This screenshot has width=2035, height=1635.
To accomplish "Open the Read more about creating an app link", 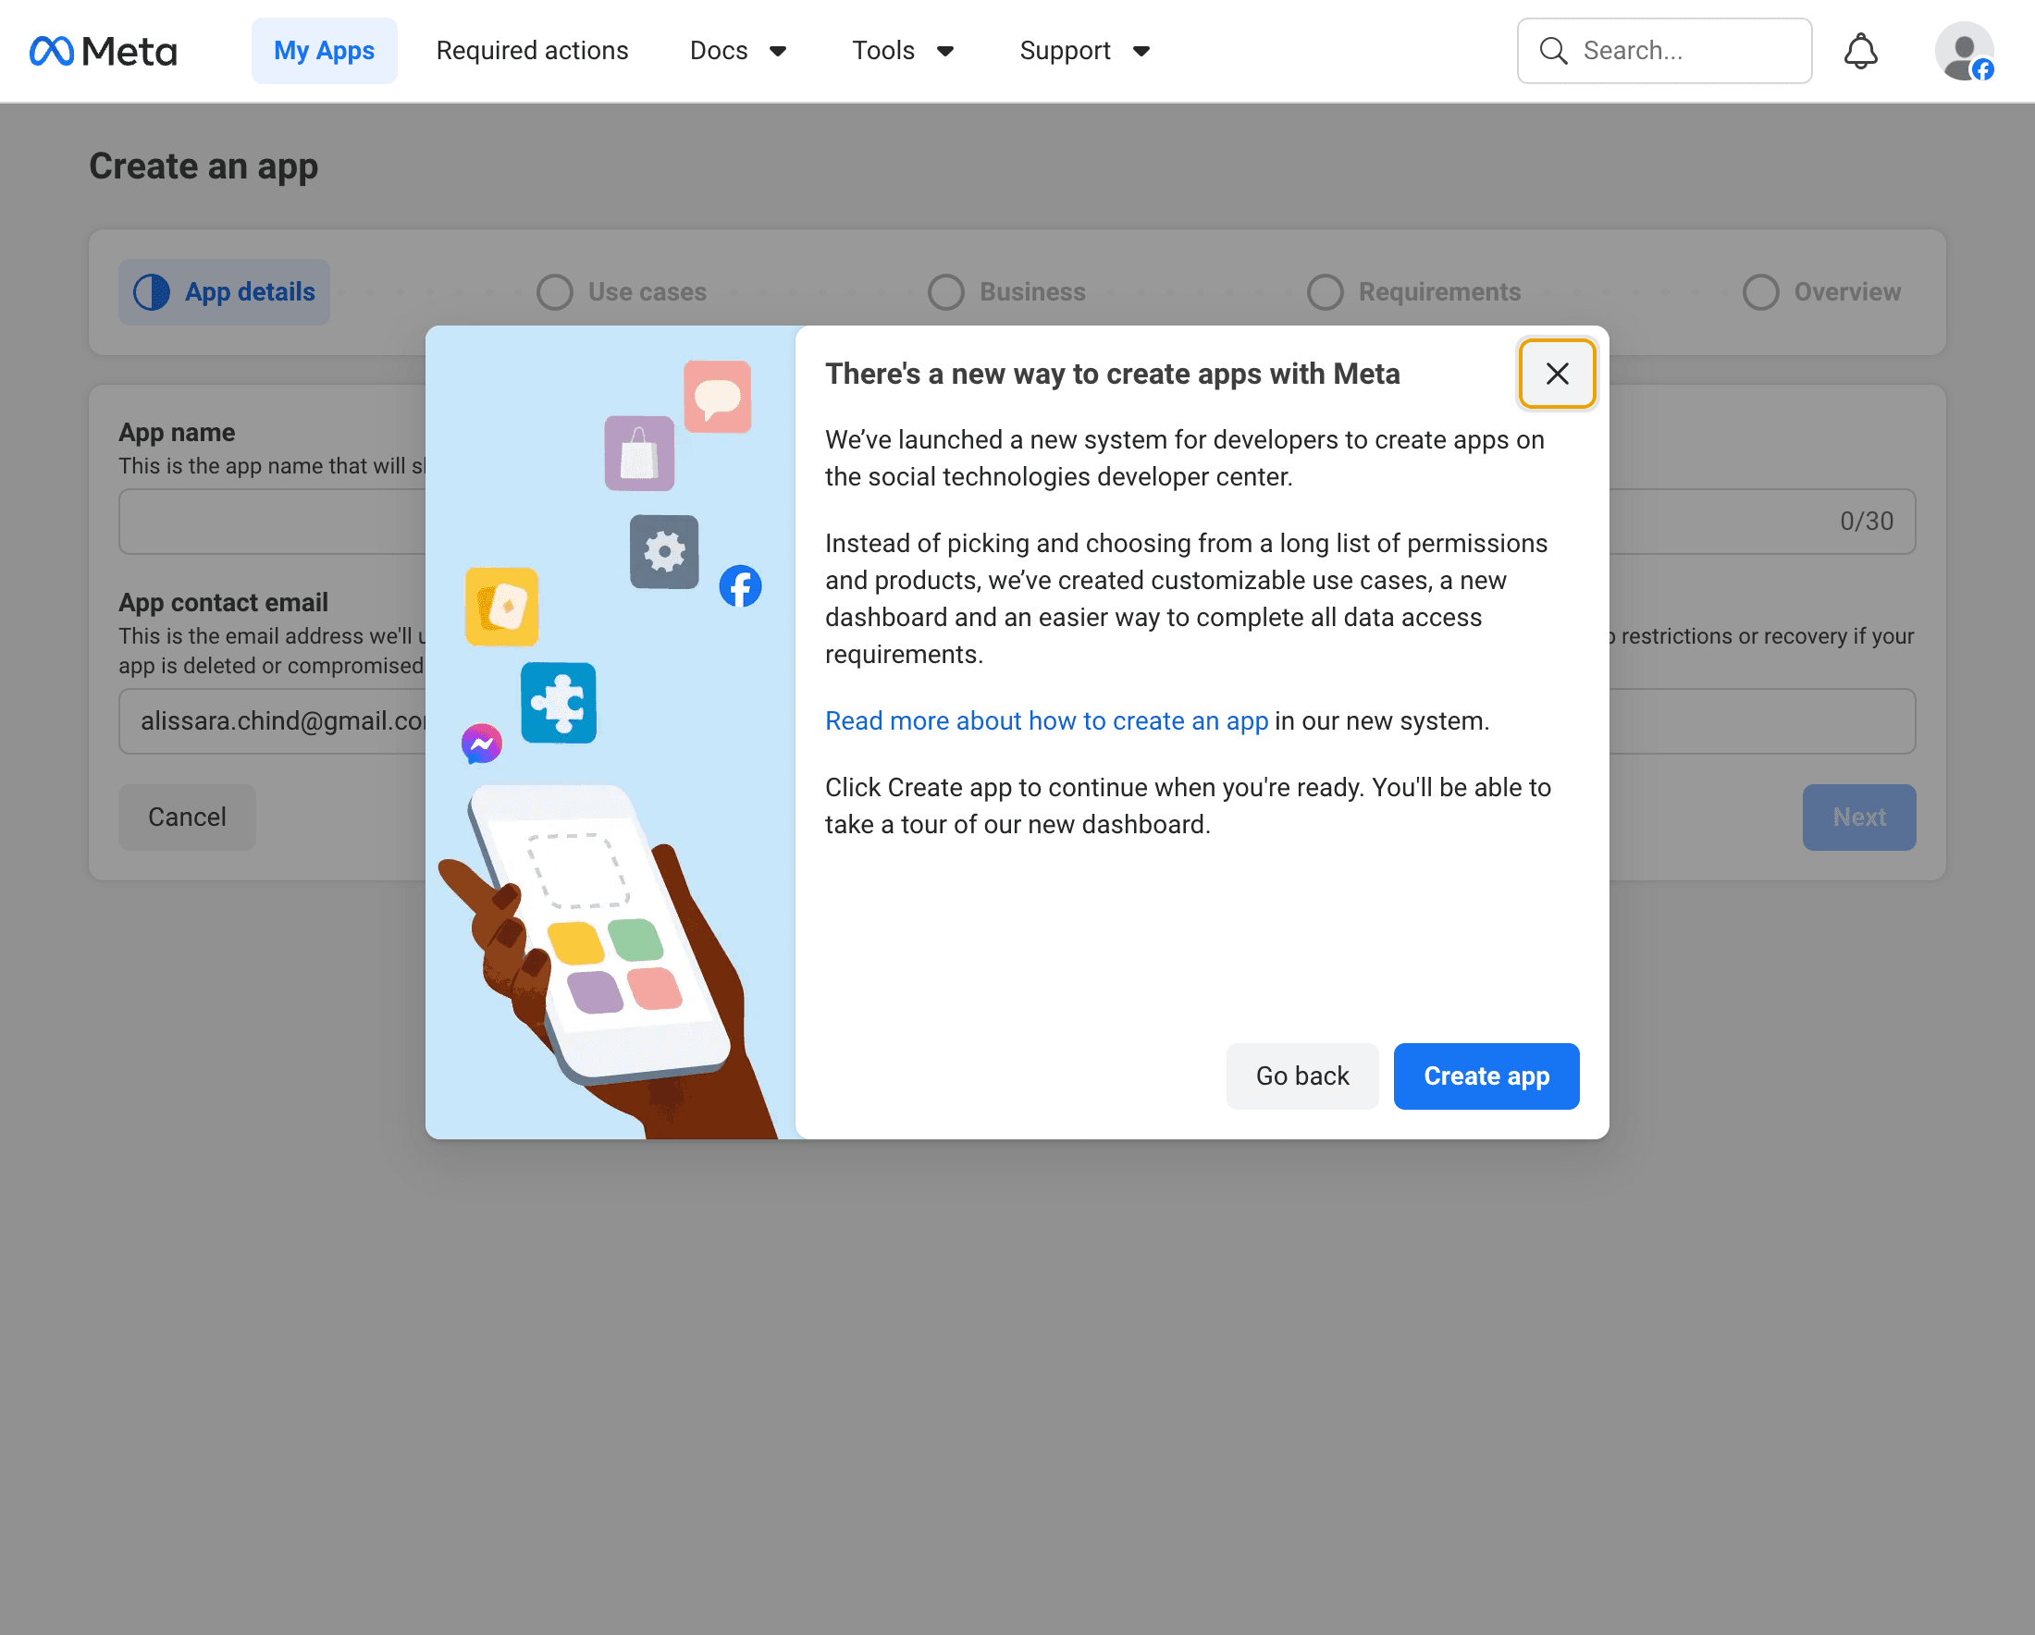I will pyautogui.click(x=1046, y=720).
